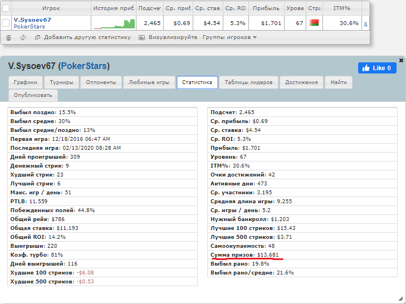This screenshot has height=304, width=406.
Task: Click the $1,701 profit table cell
Action: [x=266, y=23]
